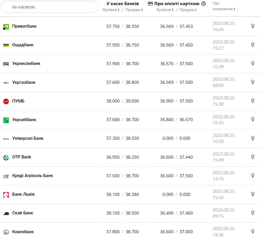The image size is (260, 241).
Task: Open the Креді Агріколь Банк link
Action: 33,176
